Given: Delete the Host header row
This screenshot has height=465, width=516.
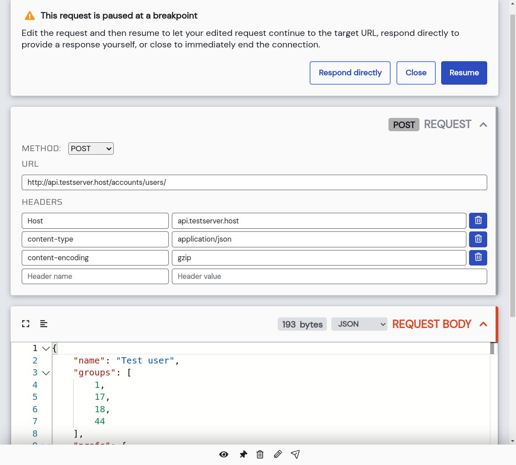Looking at the screenshot, I should [x=478, y=221].
